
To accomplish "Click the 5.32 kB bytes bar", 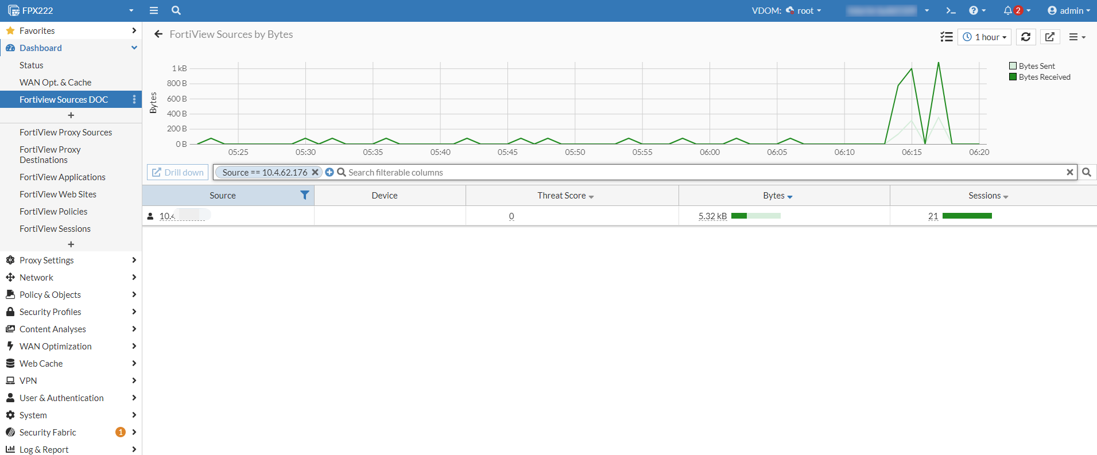I will [756, 216].
